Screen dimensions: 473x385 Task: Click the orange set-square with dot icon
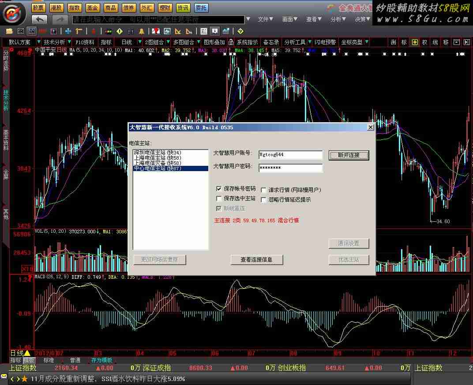pyautogui.click(x=189, y=31)
